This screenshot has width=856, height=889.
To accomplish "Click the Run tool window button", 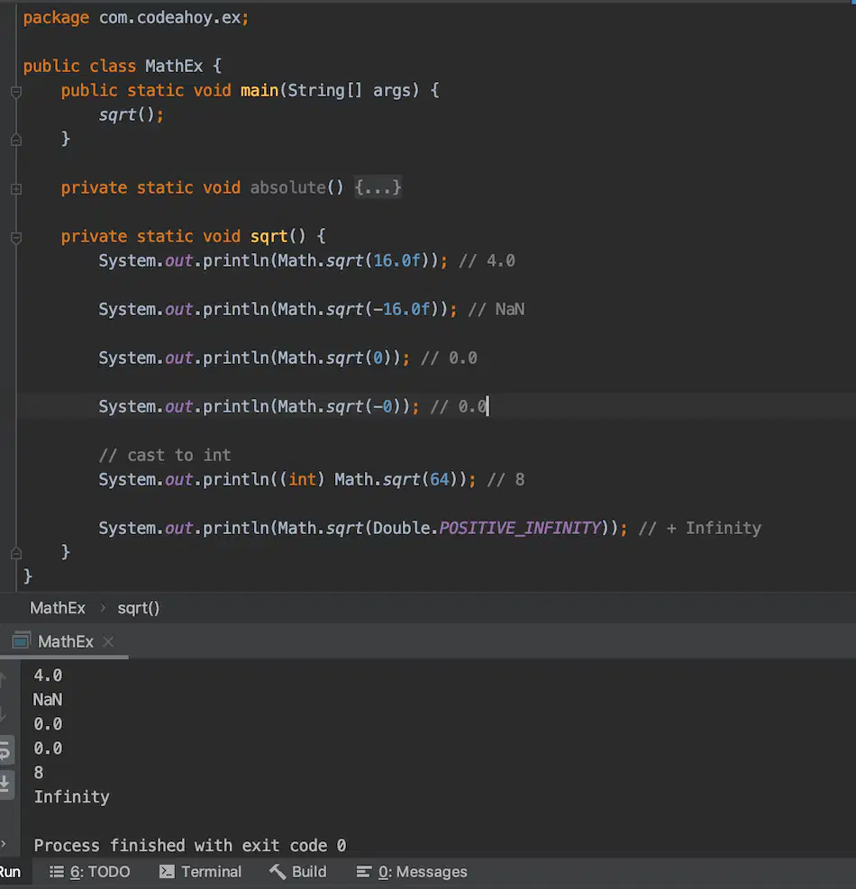I will pos(10,871).
